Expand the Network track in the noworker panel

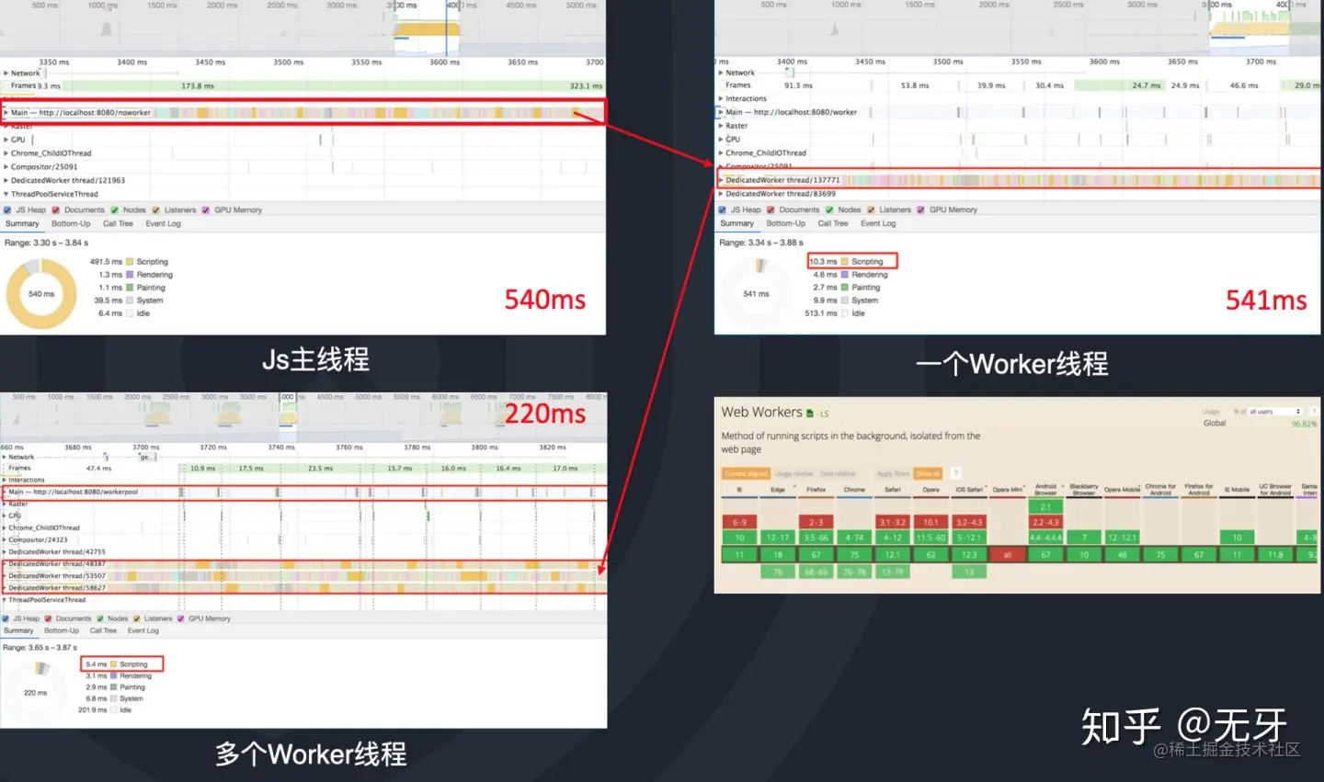pyautogui.click(x=6, y=74)
